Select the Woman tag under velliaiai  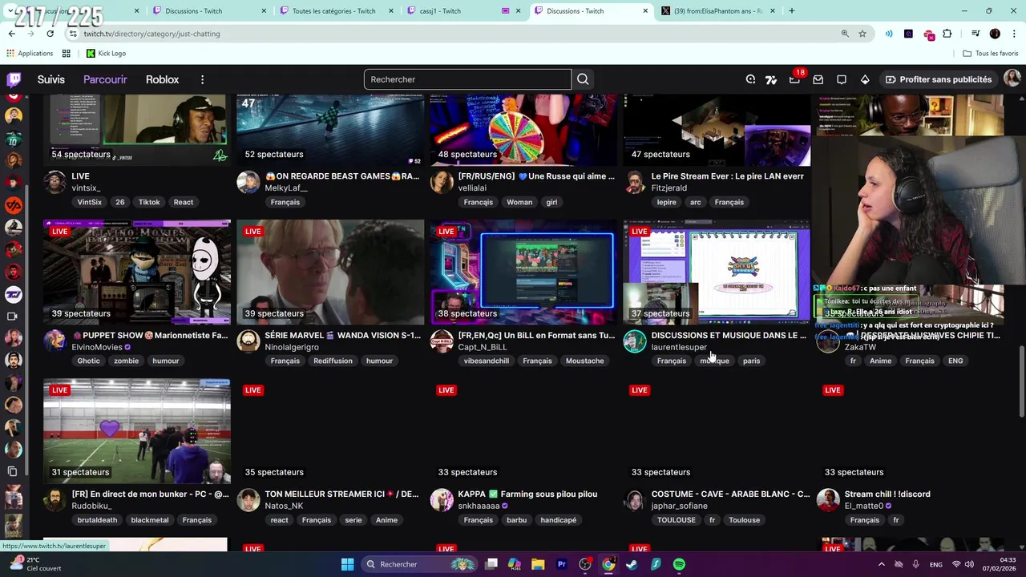519,202
